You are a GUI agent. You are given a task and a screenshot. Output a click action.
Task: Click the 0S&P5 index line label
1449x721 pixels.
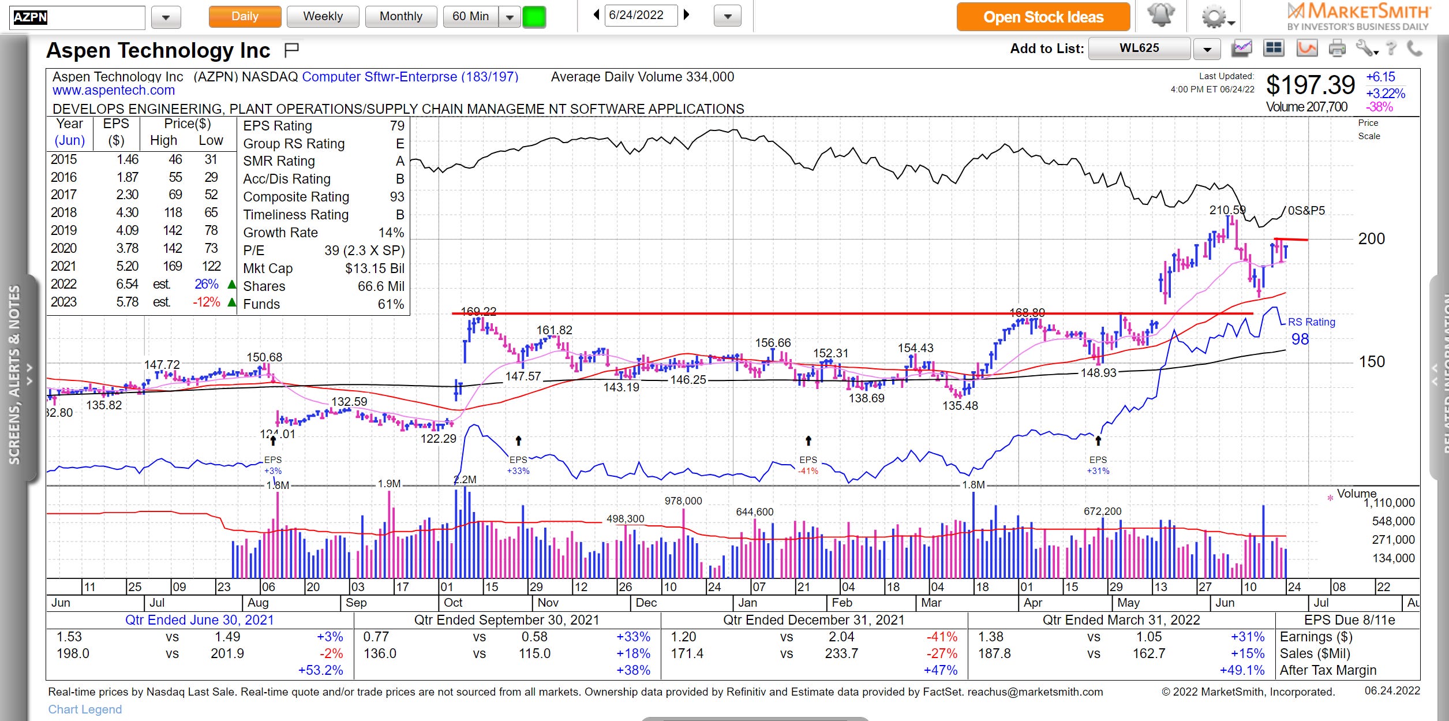coord(1306,211)
